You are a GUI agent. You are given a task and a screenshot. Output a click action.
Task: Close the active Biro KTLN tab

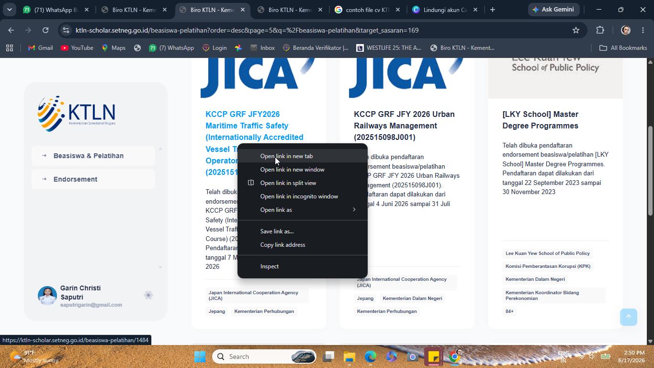[243, 10]
